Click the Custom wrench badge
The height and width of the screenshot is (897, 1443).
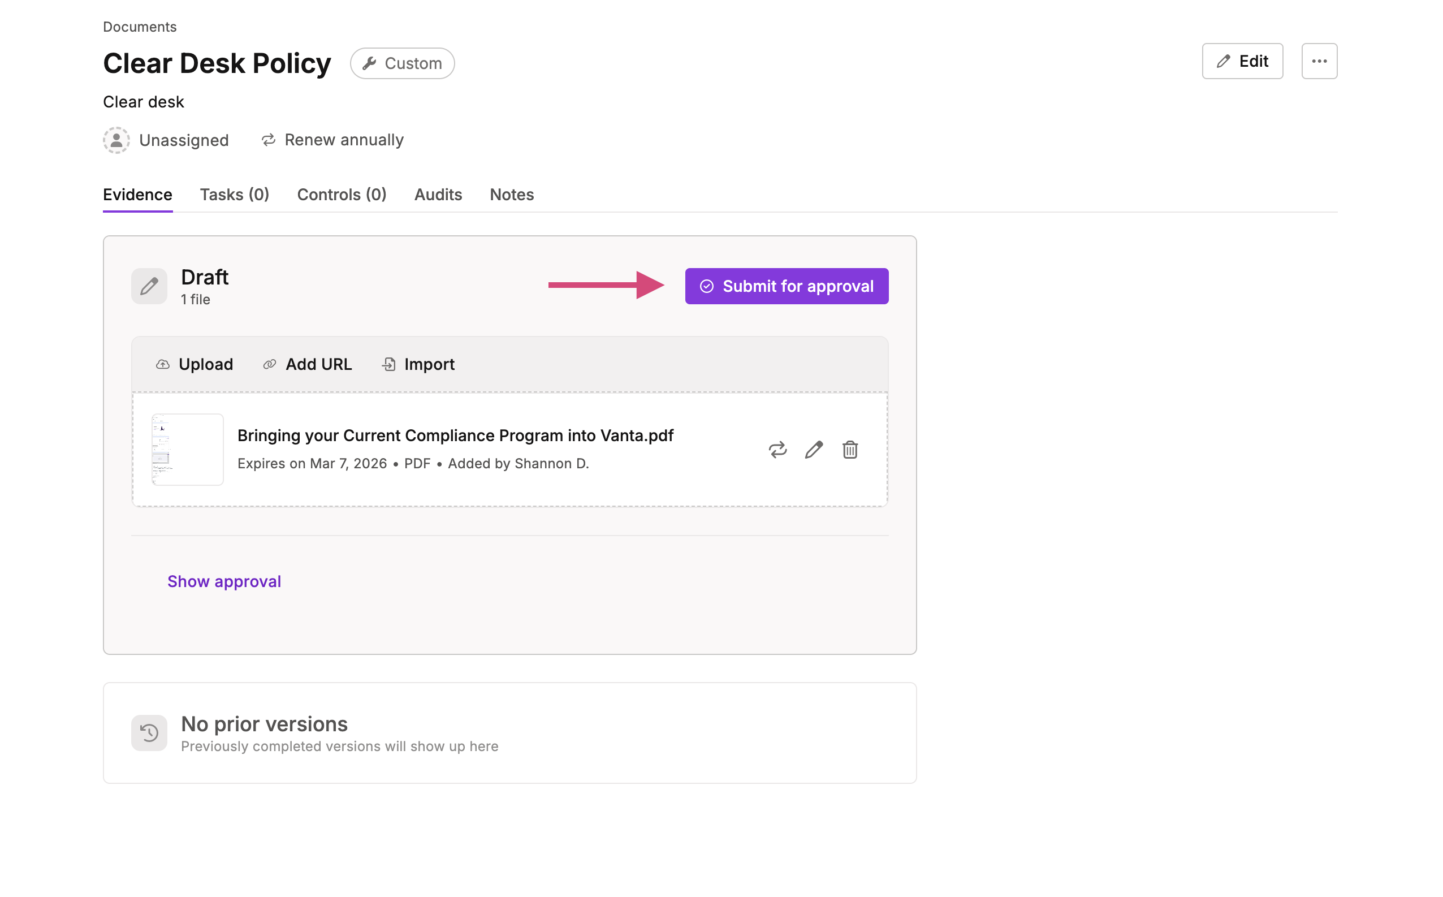402,63
